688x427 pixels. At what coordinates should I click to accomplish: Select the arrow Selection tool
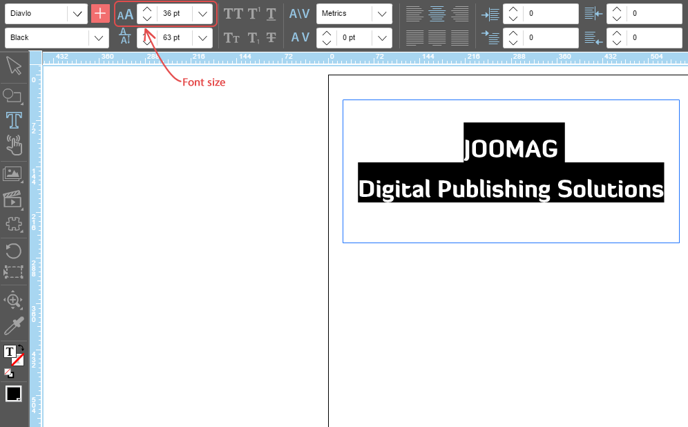coord(14,66)
